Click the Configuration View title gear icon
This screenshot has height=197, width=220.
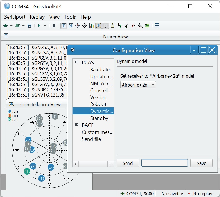73,50
